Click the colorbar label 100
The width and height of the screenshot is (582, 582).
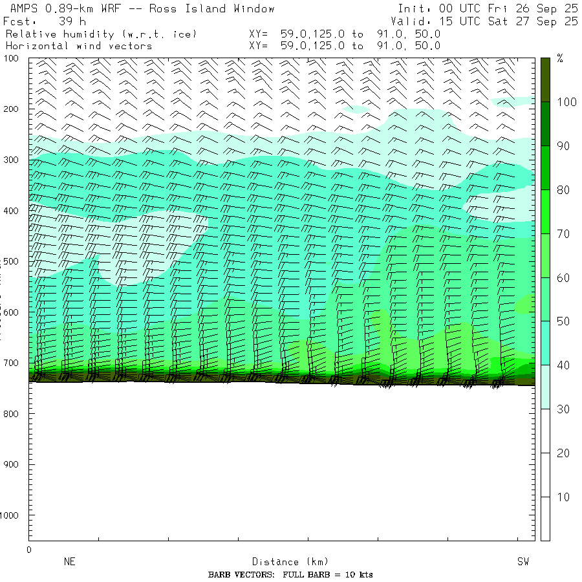566,102
